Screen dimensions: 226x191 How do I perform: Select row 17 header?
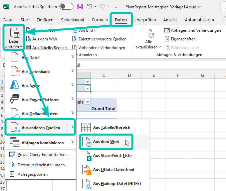(x=2, y=189)
